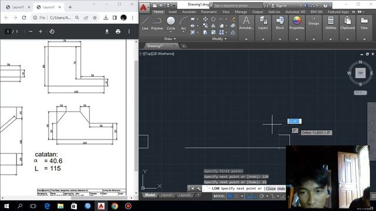
Task: Click the TOP face of ViewCube
Action: [360, 73]
